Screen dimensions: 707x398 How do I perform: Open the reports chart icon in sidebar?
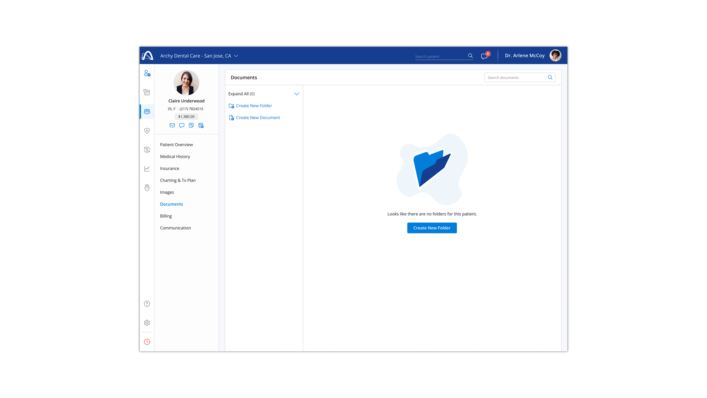[x=147, y=169]
